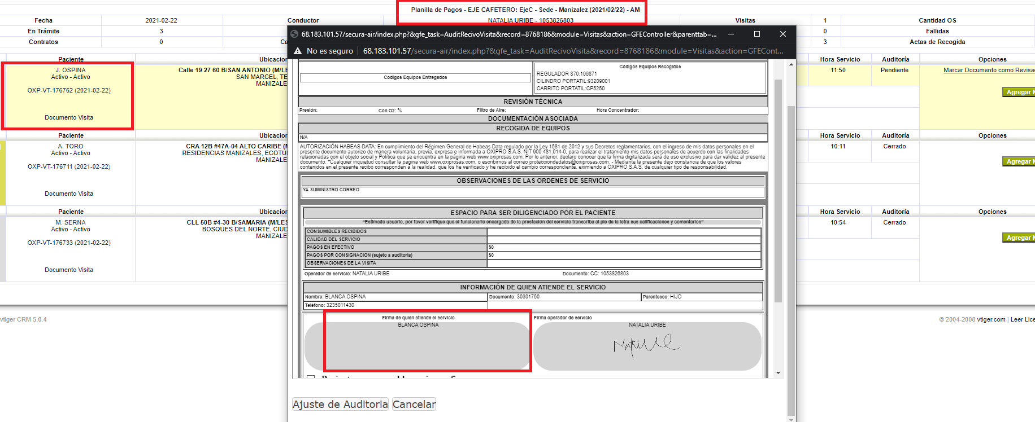
Task: Click 'CARRITO PORTATIL:CP5250' equipment code
Action: pyautogui.click(x=571, y=89)
